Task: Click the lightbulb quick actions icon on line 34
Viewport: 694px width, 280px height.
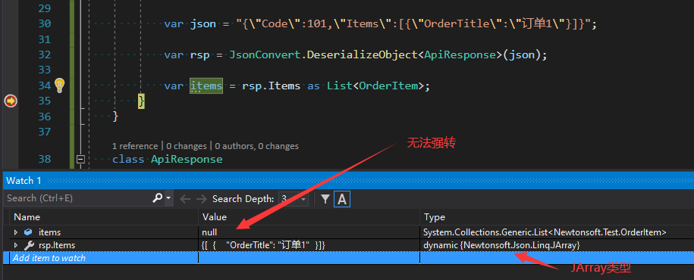Action: click(x=59, y=86)
